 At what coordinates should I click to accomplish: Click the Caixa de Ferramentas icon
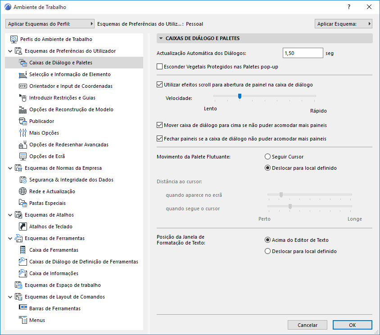[x=23, y=250]
